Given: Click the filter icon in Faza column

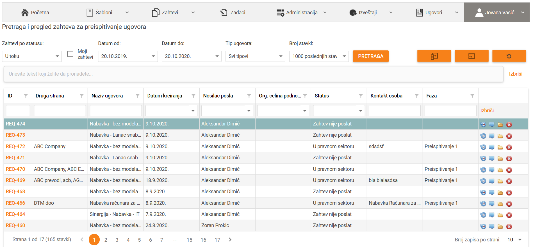Looking at the screenshot, I should point(472,96).
